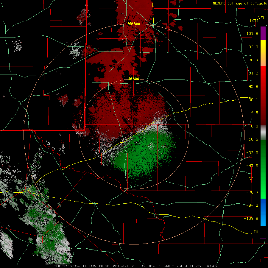Click the -16.5 velocity scale value
Viewport: 268px width, 268px height.
click(252, 139)
